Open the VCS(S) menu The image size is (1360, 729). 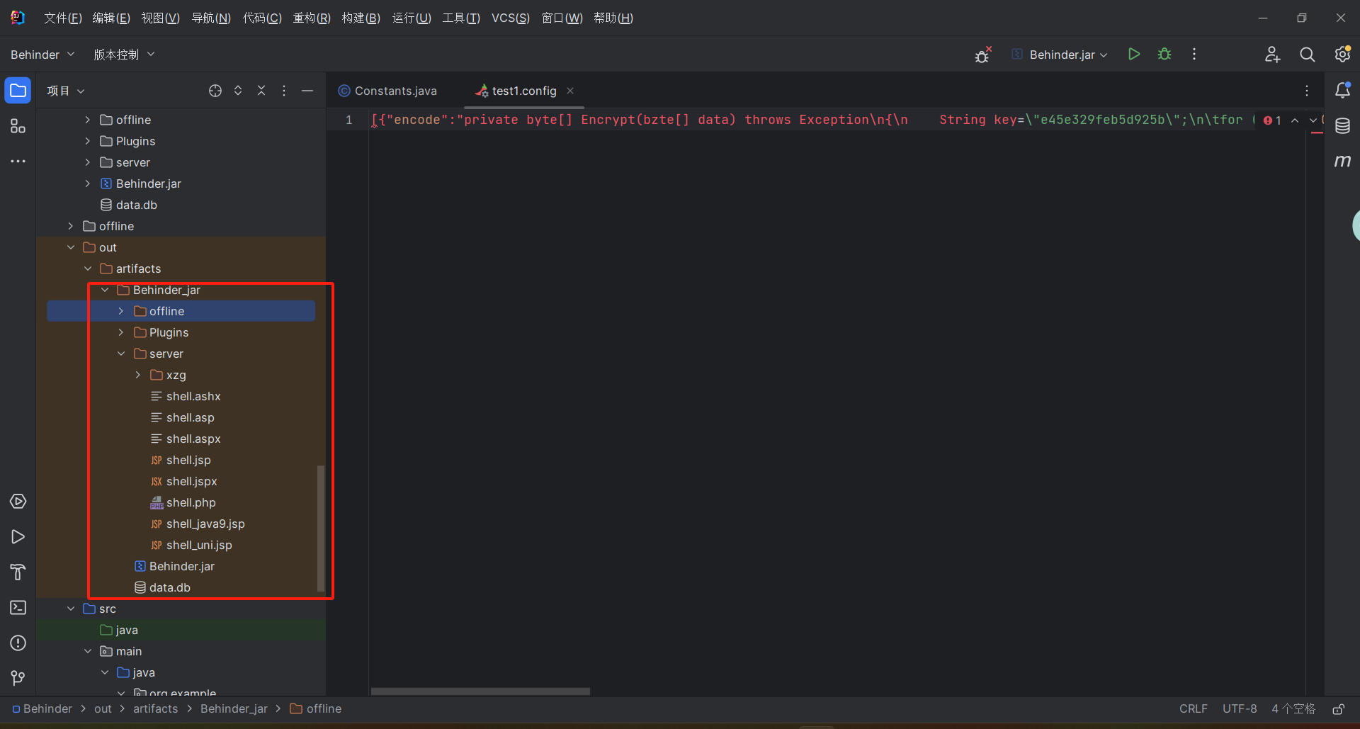(x=511, y=18)
